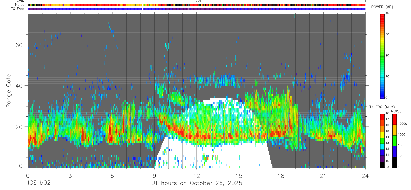Click the '40' range gate tick label
This screenshot has height=190, width=411.
[x=20, y=86]
